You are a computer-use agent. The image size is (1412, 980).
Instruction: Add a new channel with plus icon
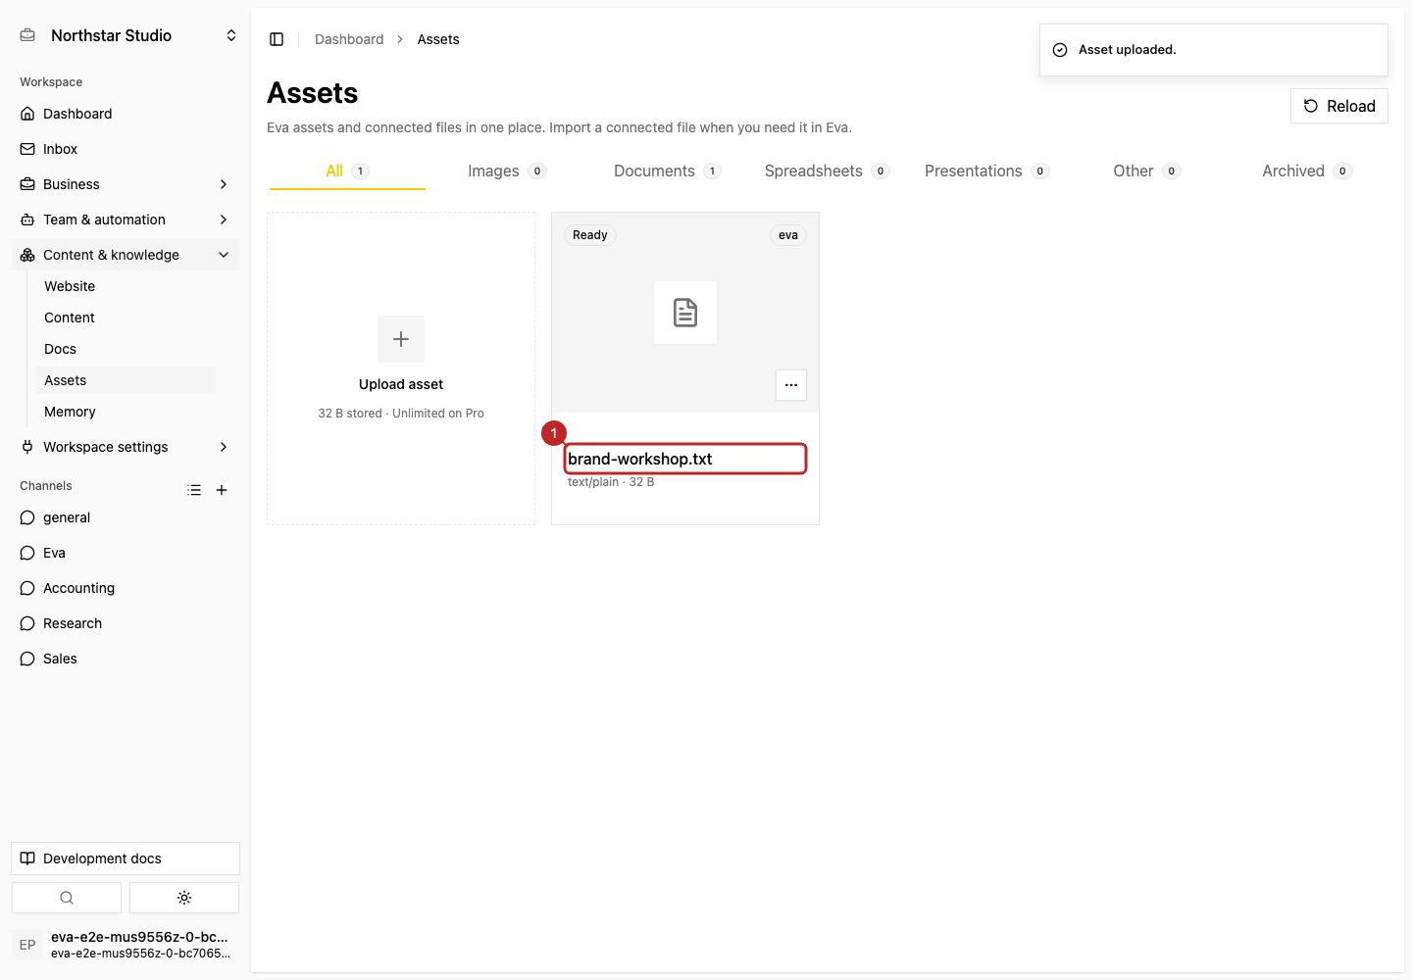pos(222,490)
